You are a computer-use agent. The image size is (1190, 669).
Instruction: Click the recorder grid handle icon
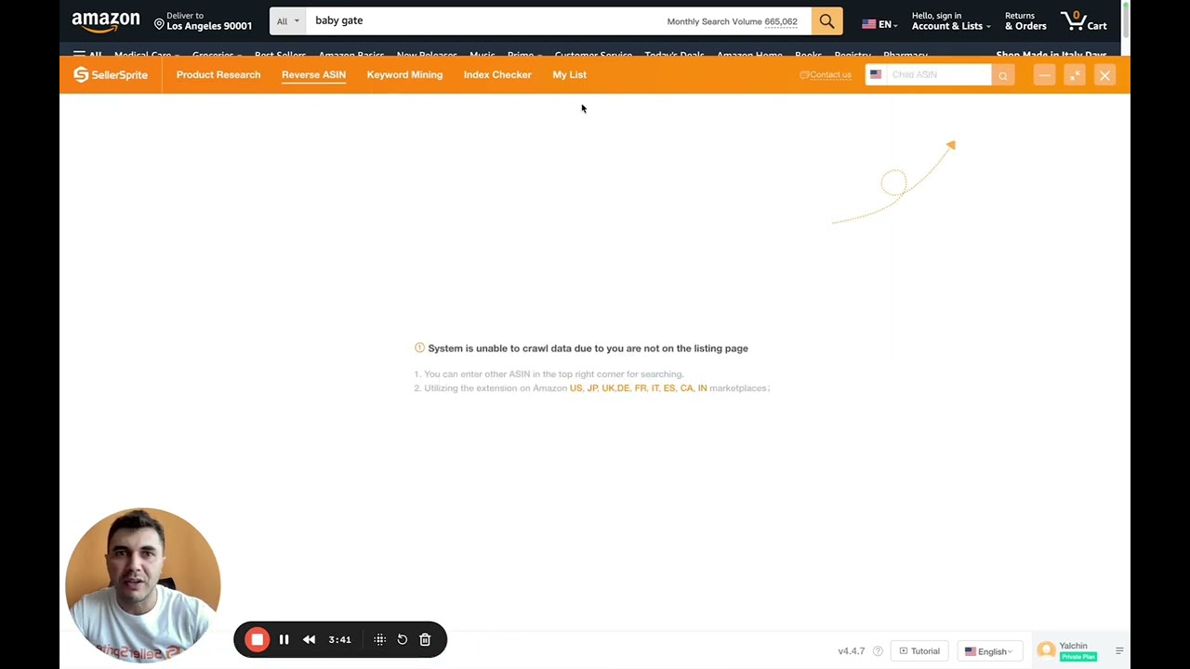[x=379, y=639]
